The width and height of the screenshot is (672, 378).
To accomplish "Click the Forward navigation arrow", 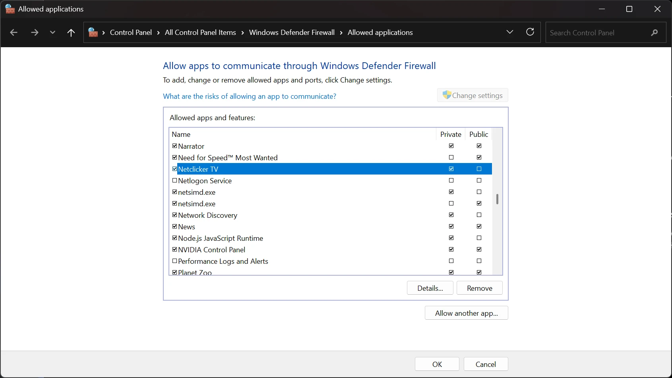I will tap(35, 33).
